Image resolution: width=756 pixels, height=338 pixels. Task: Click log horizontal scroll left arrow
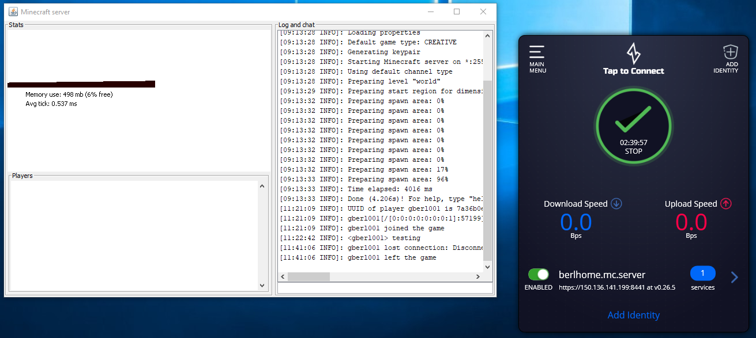coord(283,276)
